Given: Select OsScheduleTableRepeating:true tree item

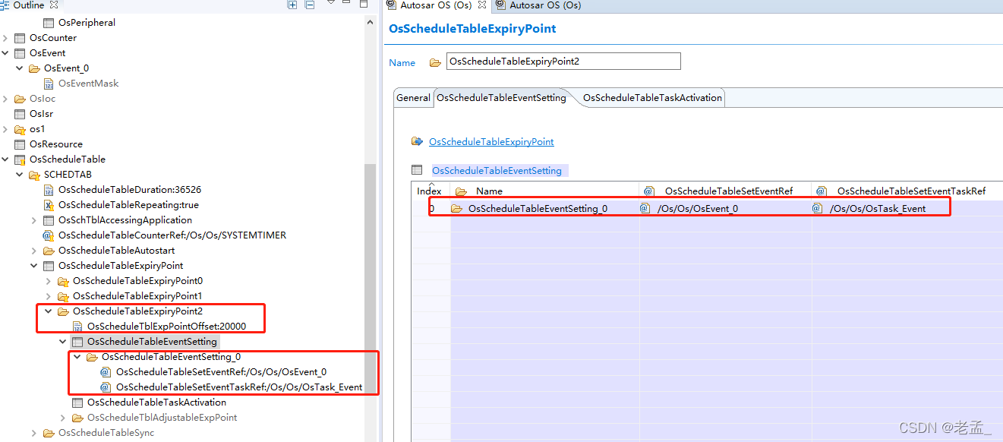Looking at the screenshot, I should (128, 205).
